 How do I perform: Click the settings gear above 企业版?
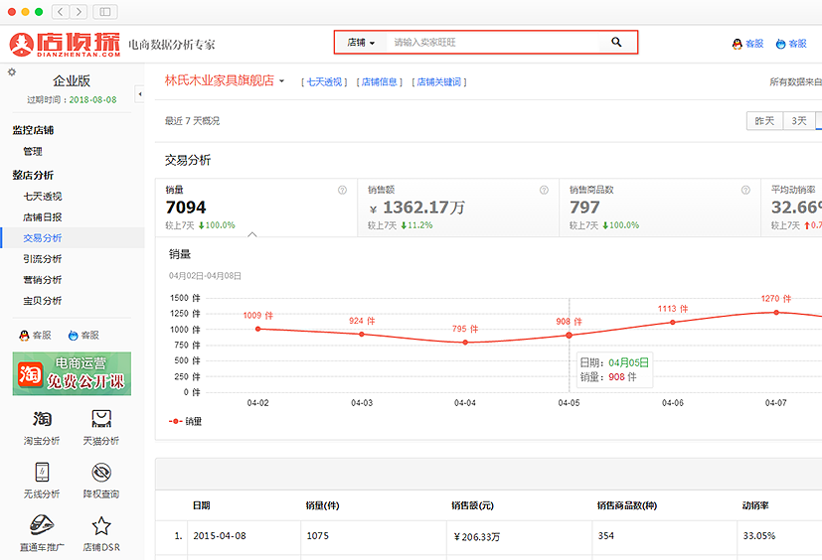pyautogui.click(x=12, y=72)
